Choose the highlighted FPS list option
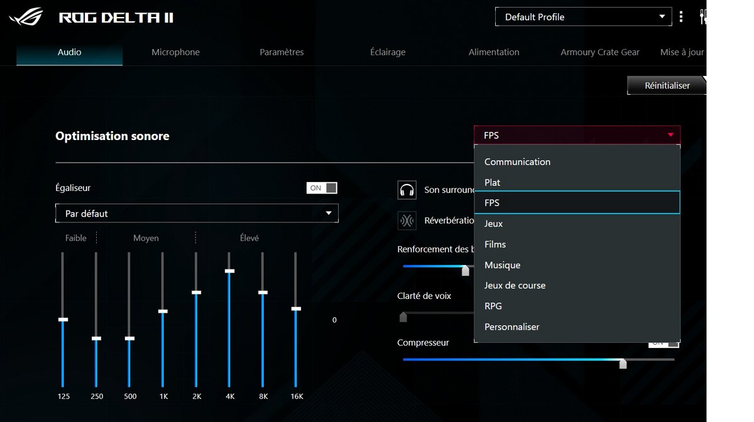This screenshot has width=754, height=422. 577,203
